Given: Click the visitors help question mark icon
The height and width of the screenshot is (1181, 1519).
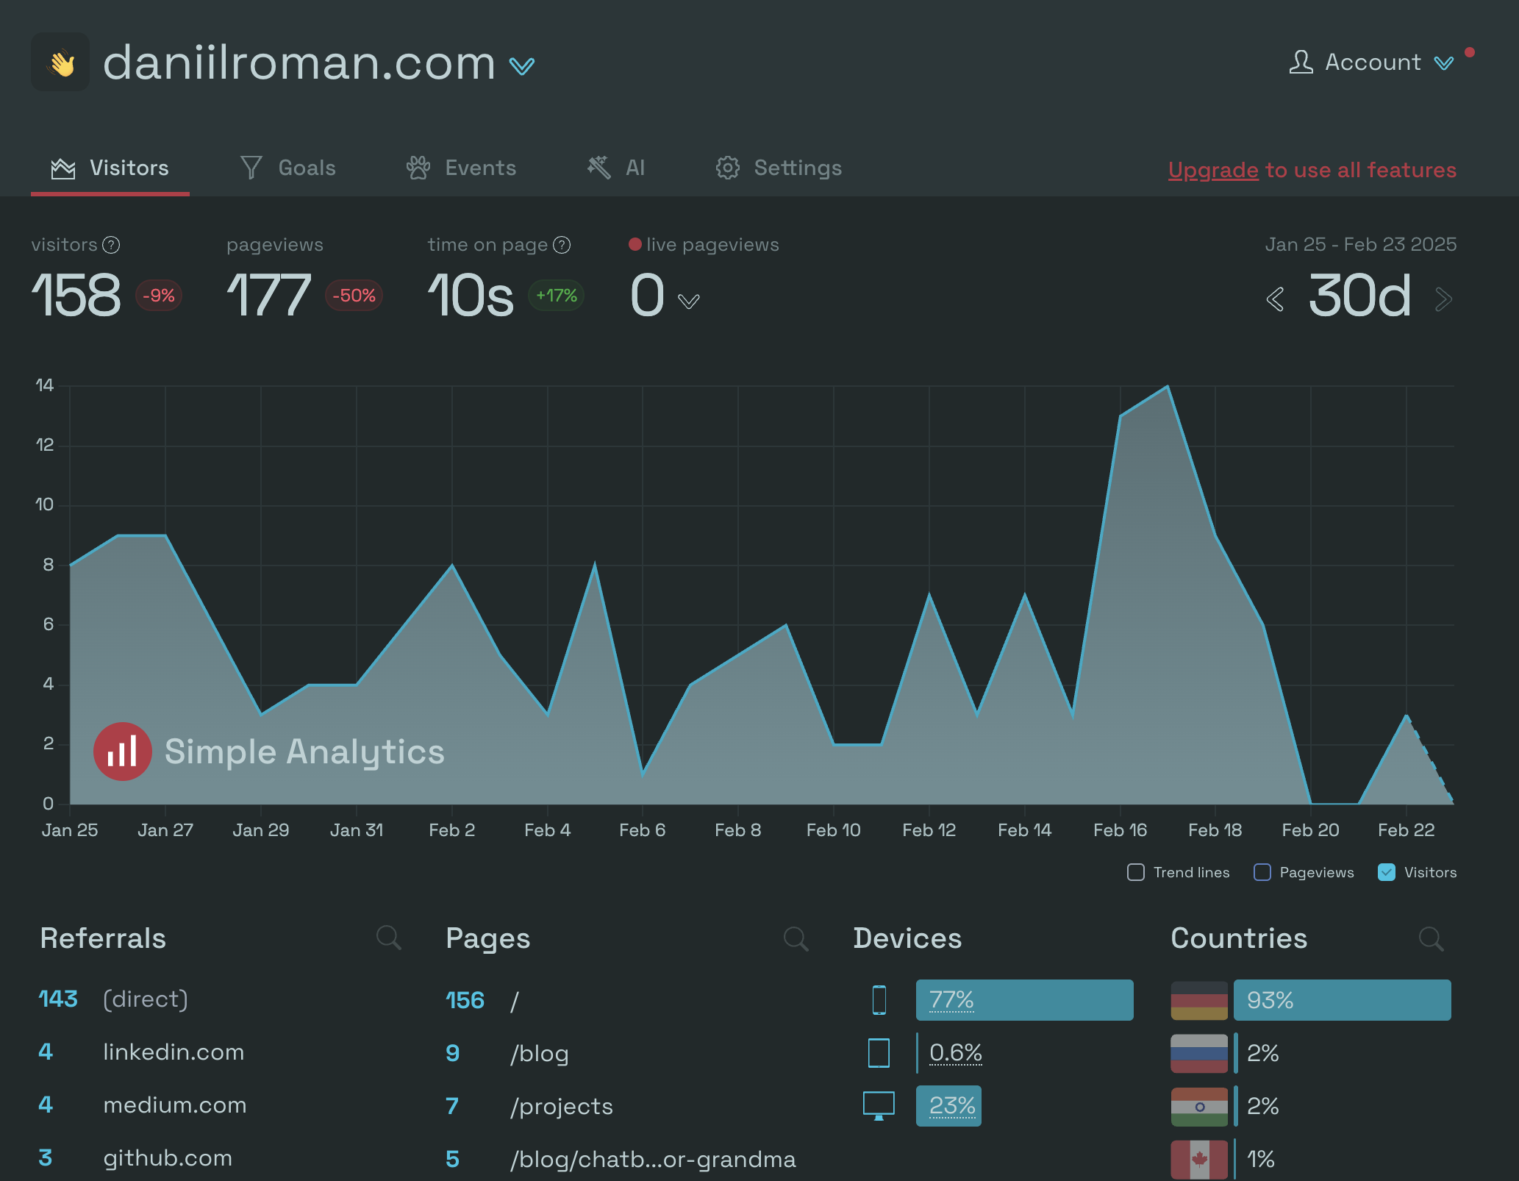Looking at the screenshot, I should tap(111, 245).
